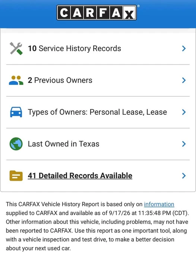This screenshot has width=196, height=269.
Task: Open the Detailed Records Available chevron
Action: point(184,176)
